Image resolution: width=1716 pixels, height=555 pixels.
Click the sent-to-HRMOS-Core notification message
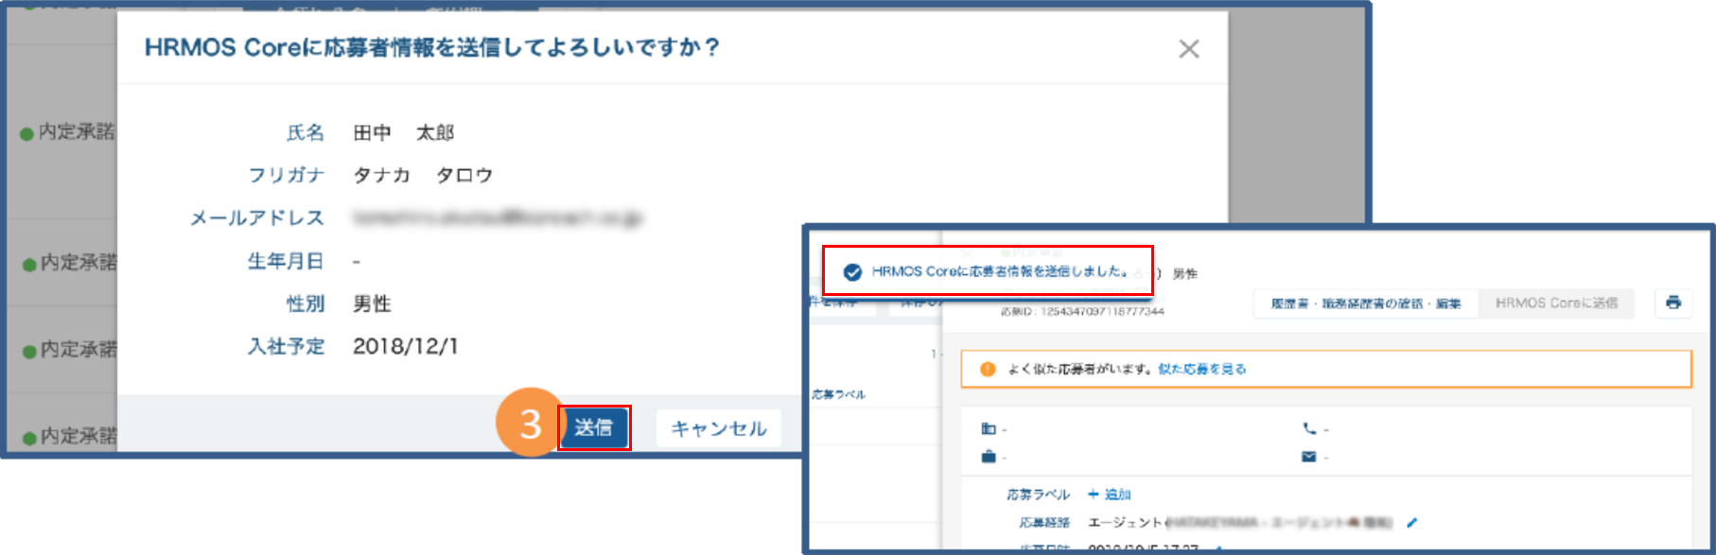click(x=999, y=272)
